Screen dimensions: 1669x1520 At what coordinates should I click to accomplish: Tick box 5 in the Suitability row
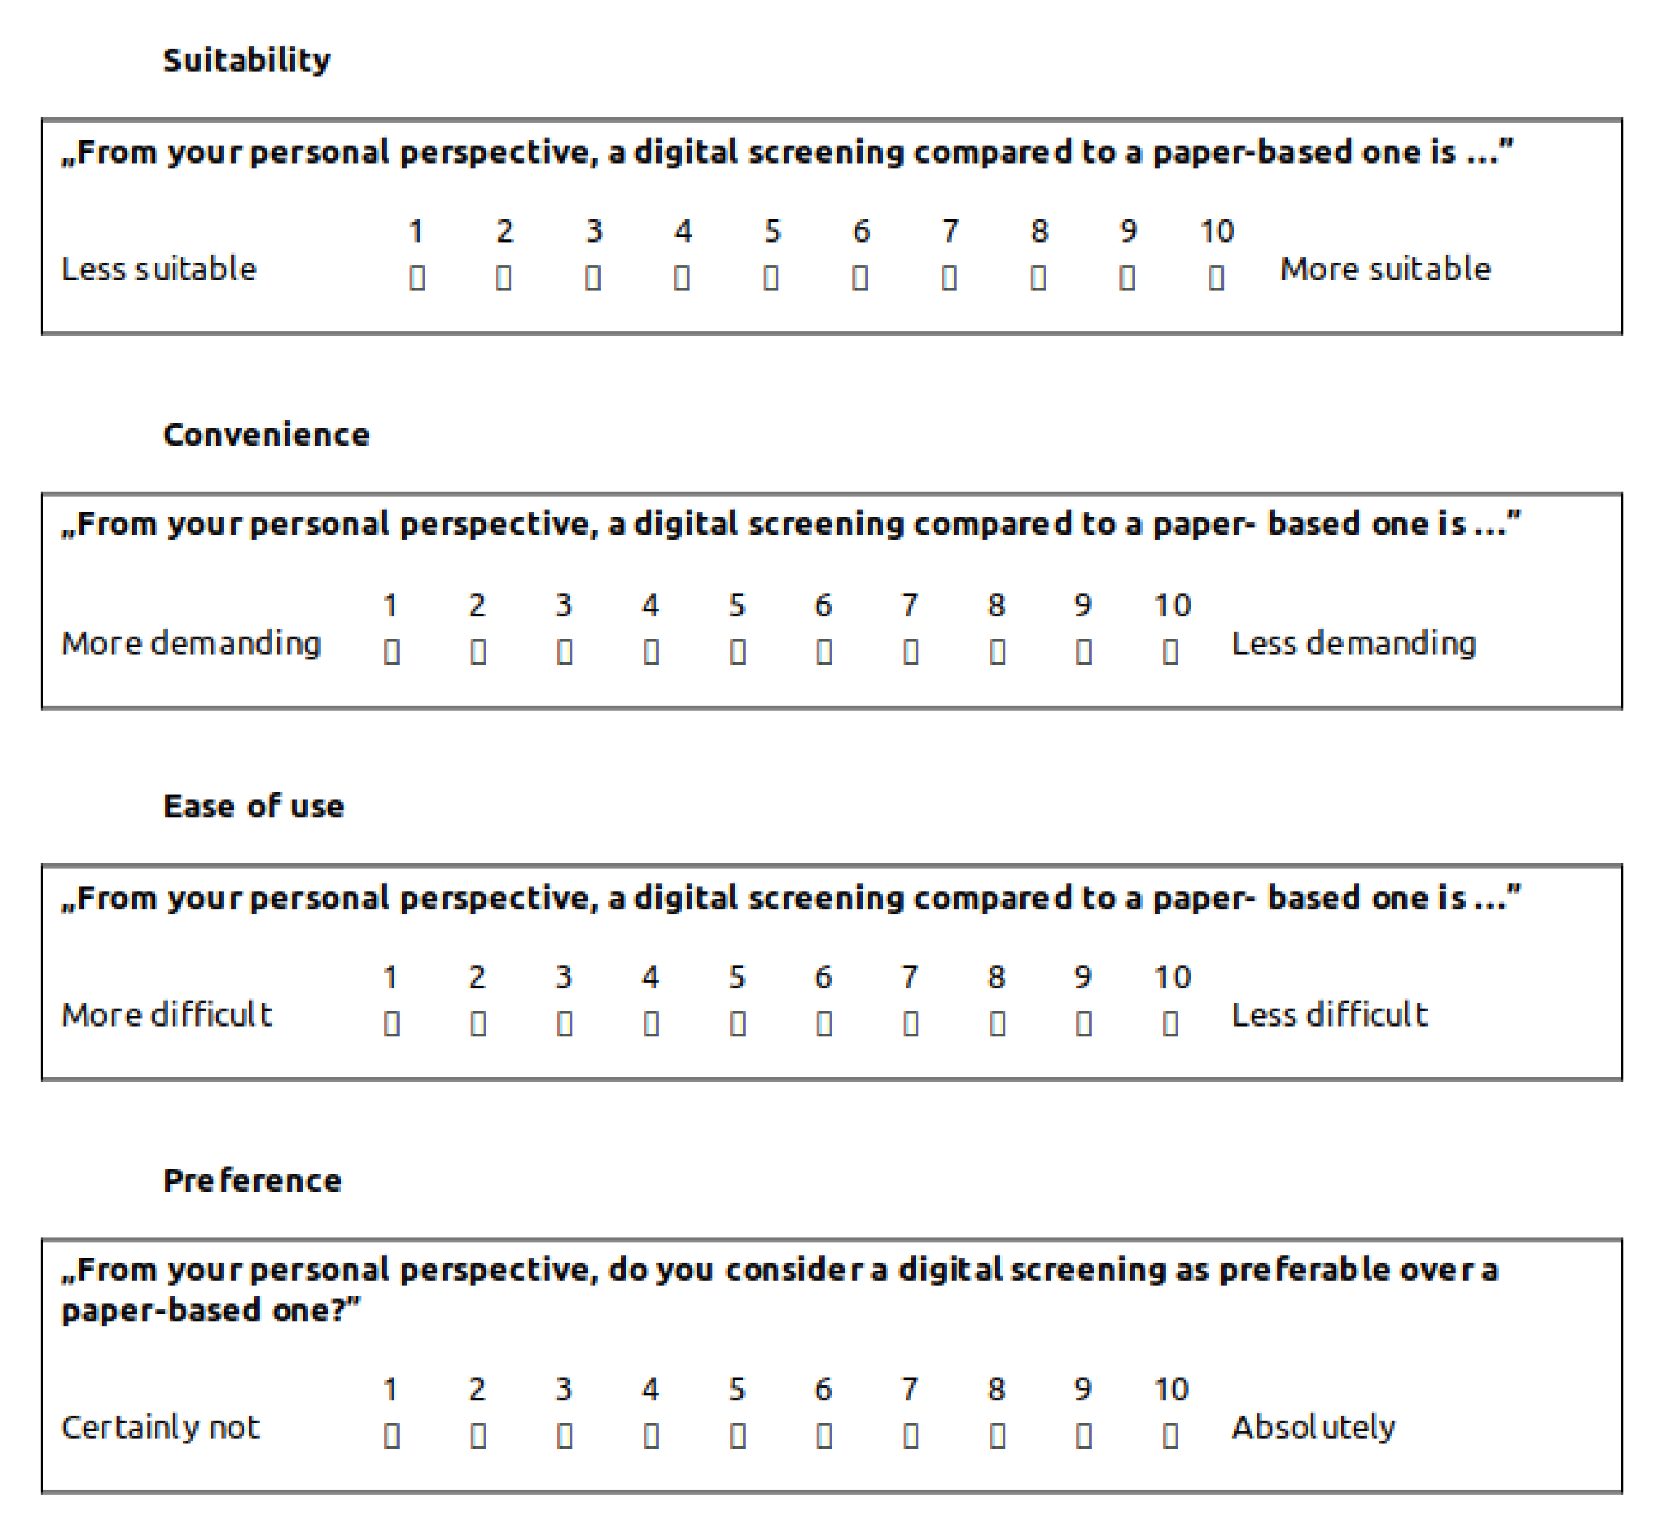(x=771, y=278)
